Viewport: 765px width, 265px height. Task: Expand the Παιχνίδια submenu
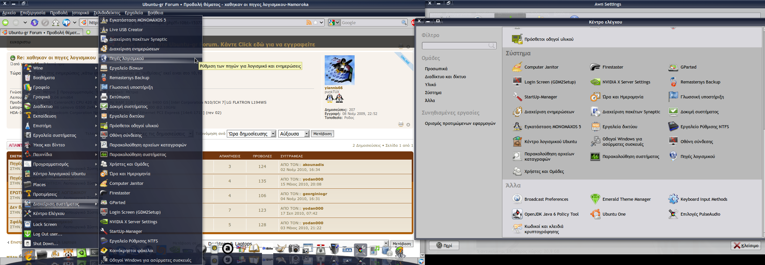click(x=60, y=154)
